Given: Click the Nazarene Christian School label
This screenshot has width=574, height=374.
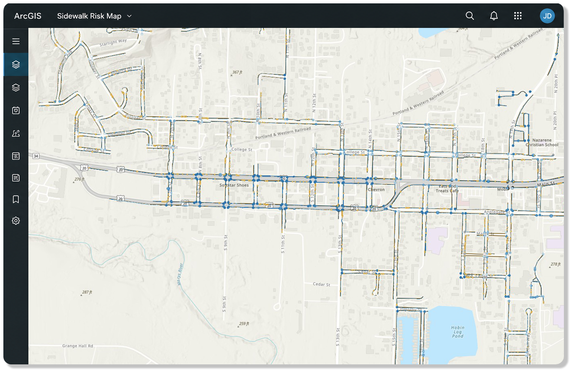Looking at the screenshot, I should (542, 142).
